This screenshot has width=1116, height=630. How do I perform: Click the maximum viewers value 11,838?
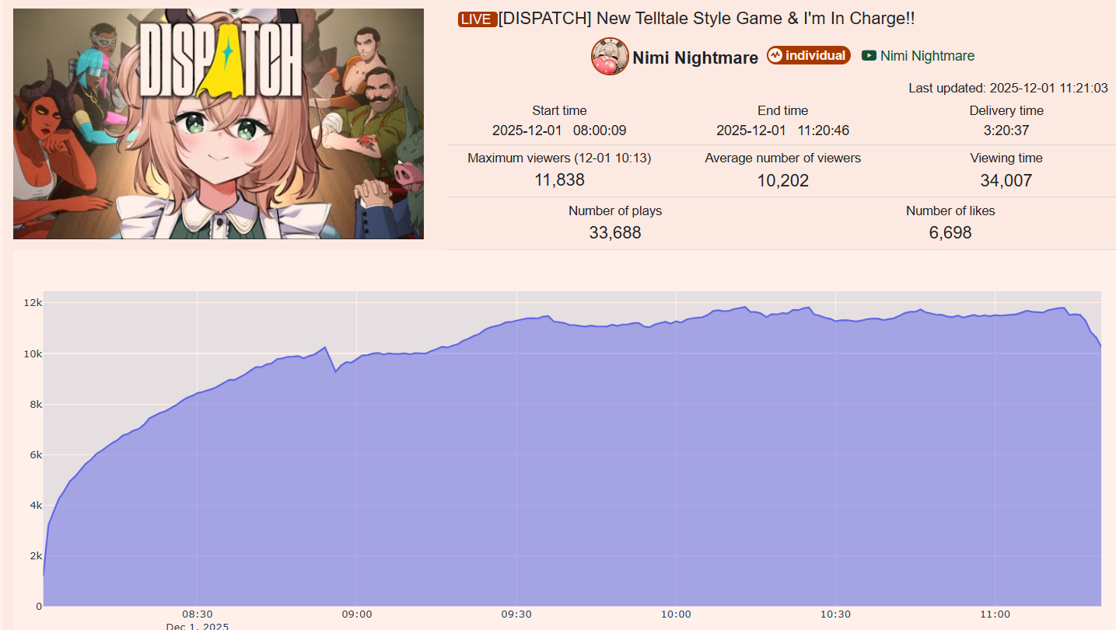559,181
